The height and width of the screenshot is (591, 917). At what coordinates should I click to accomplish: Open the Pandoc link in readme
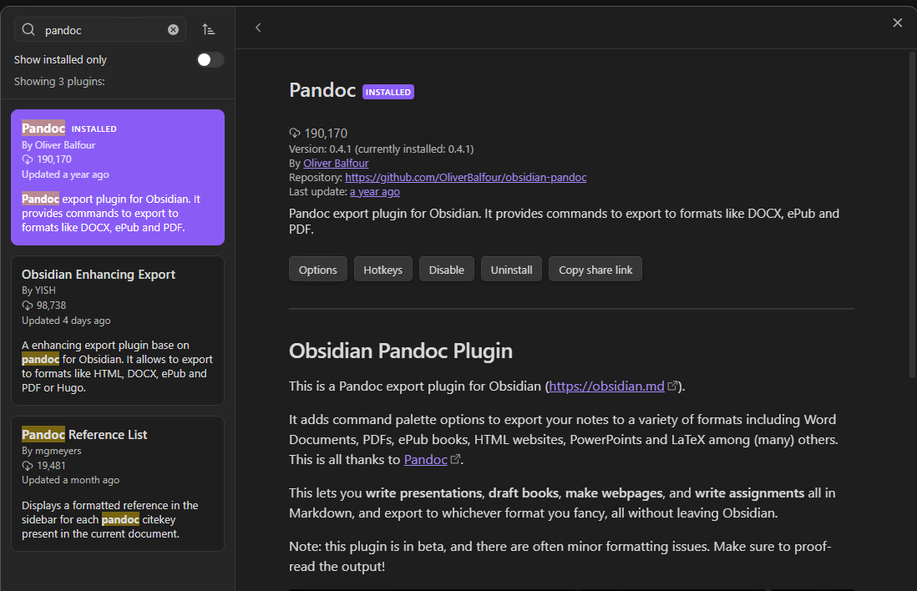[x=425, y=459]
